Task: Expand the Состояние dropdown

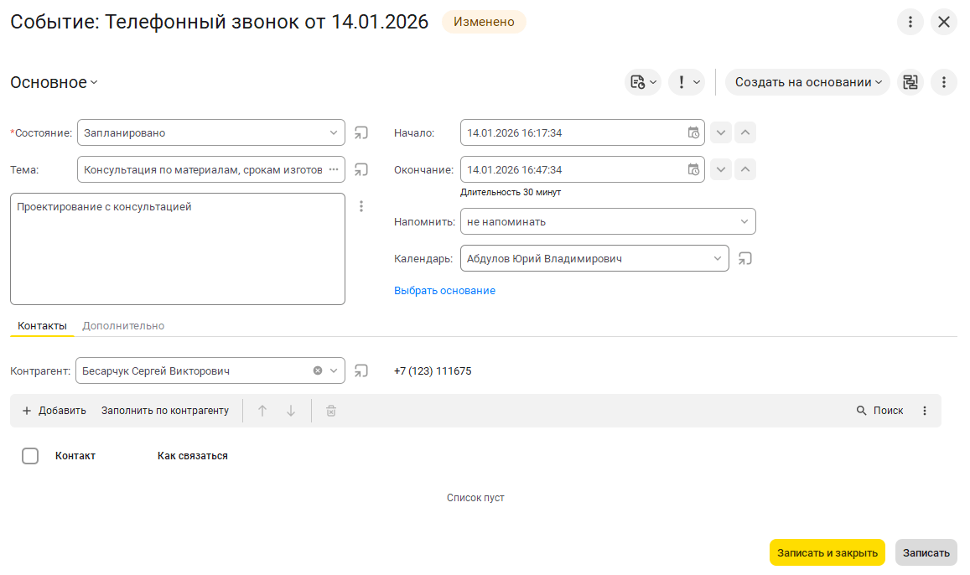Action: [x=333, y=132]
